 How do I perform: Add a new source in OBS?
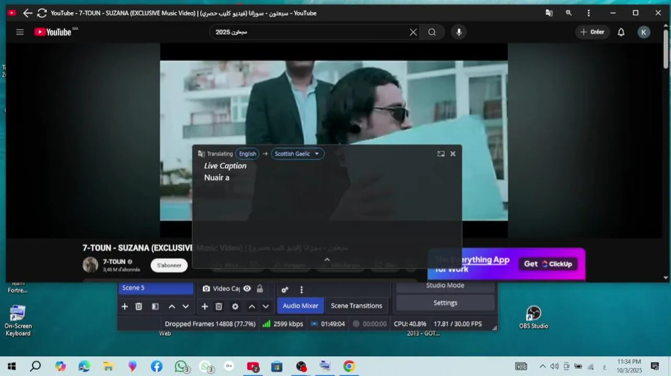(205, 307)
